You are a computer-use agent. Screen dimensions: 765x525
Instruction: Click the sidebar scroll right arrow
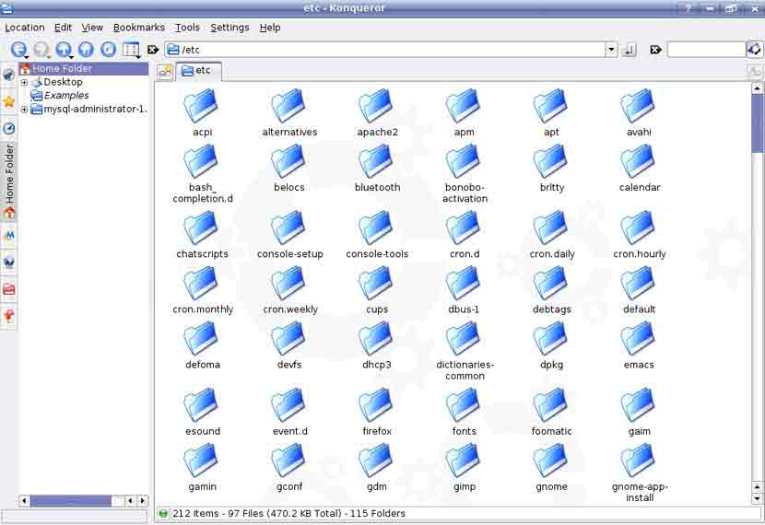coord(143,501)
